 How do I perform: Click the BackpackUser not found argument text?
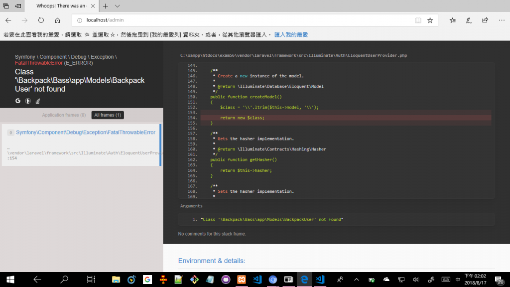272,219
